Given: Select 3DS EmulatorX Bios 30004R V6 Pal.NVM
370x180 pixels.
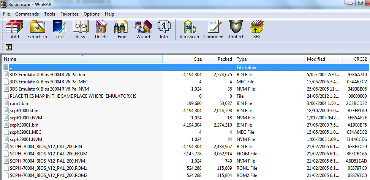Looking at the screenshot, I should pos(49,89).
